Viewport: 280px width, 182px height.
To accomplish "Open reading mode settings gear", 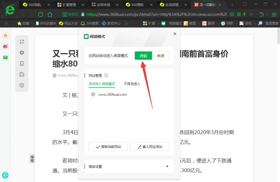I will pyautogui.click(x=22, y=53).
